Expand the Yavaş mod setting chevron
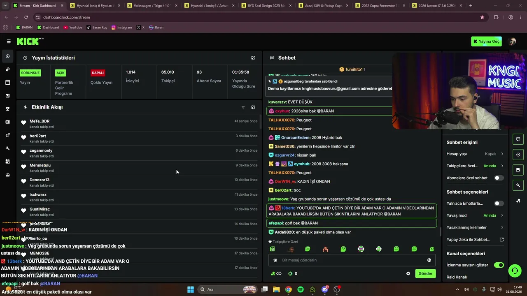The width and height of the screenshot is (527, 296). pyautogui.click(x=502, y=216)
